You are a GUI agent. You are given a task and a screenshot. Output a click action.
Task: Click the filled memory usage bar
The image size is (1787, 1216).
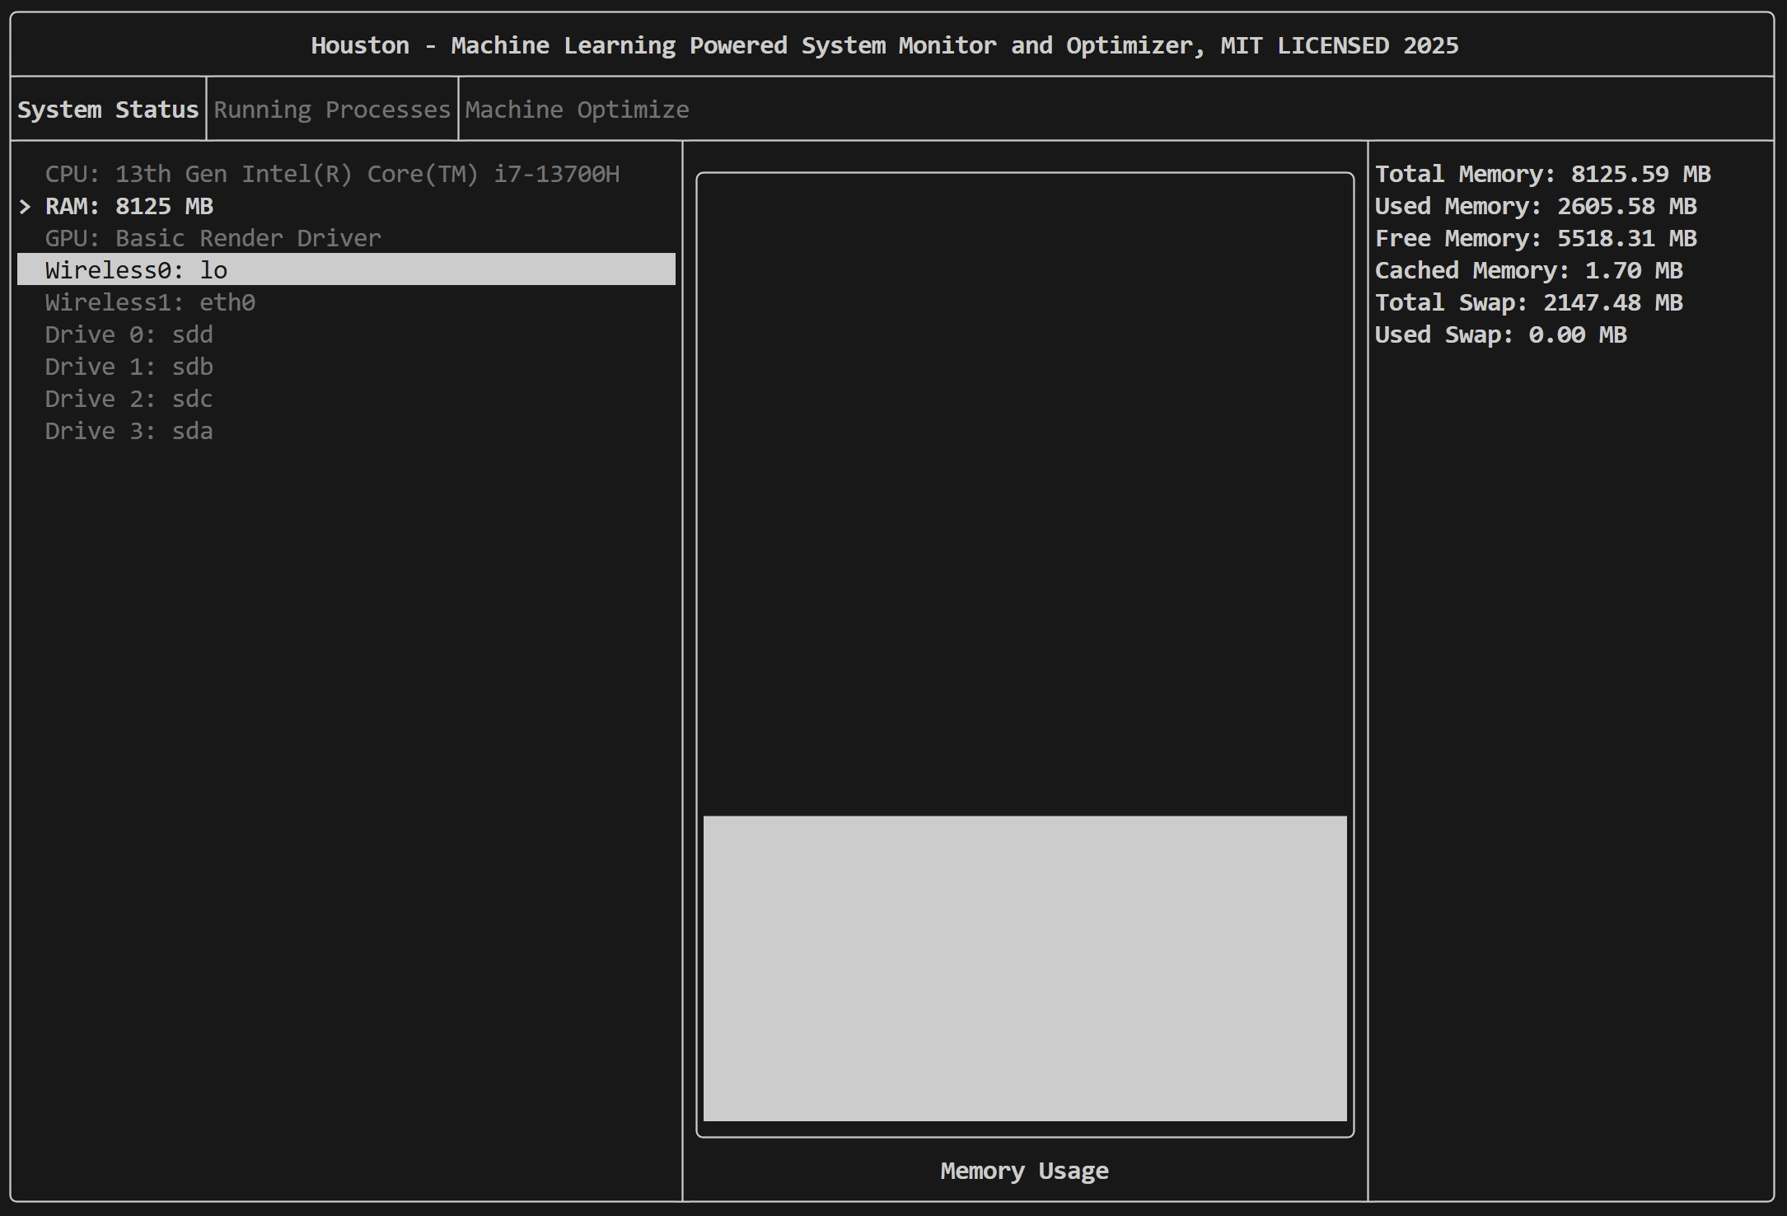click(x=1024, y=968)
